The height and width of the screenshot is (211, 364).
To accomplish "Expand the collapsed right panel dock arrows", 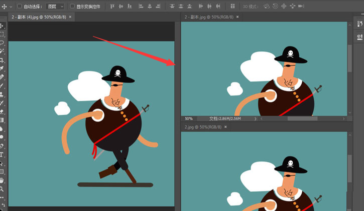I will pyautogui.click(x=362, y=14).
